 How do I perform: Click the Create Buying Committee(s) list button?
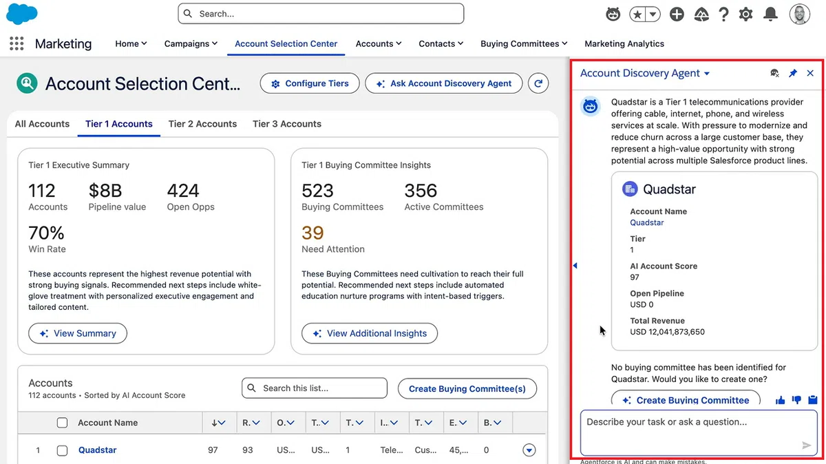pyautogui.click(x=467, y=388)
